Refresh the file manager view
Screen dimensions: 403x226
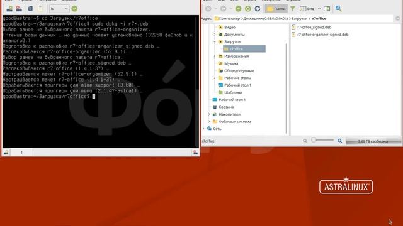tap(258, 9)
